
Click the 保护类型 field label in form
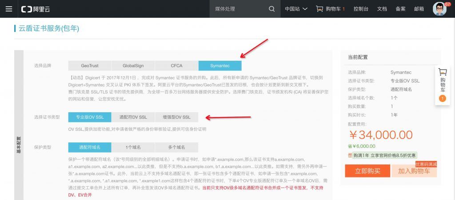[43, 147]
